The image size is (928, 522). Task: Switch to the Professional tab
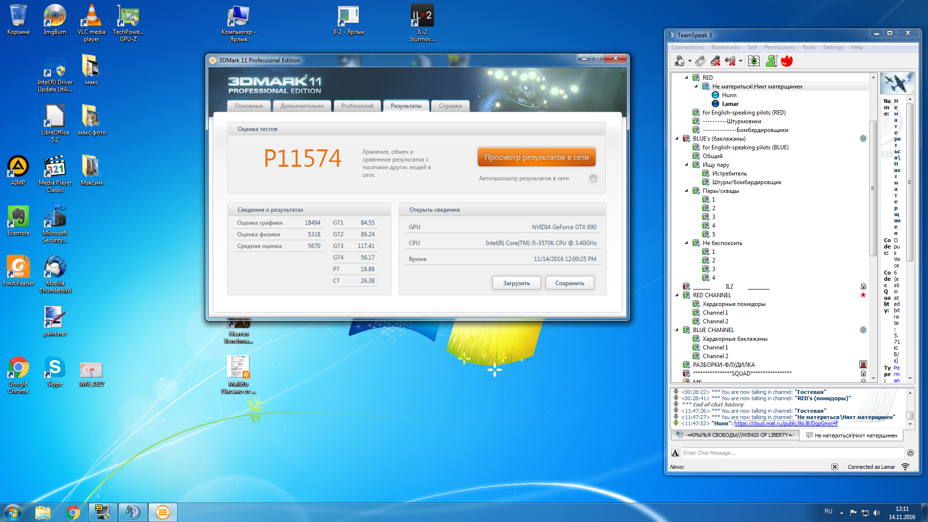[x=357, y=106]
